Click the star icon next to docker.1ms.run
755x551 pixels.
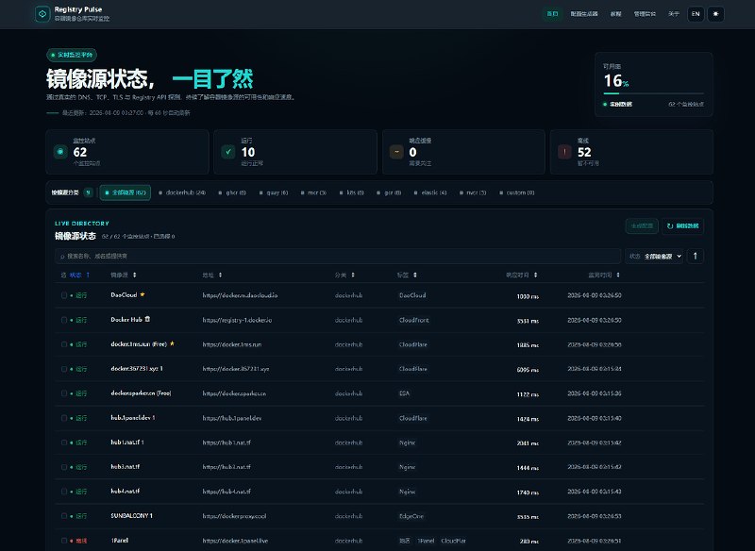pyautogui.click(x=172, y=343)
